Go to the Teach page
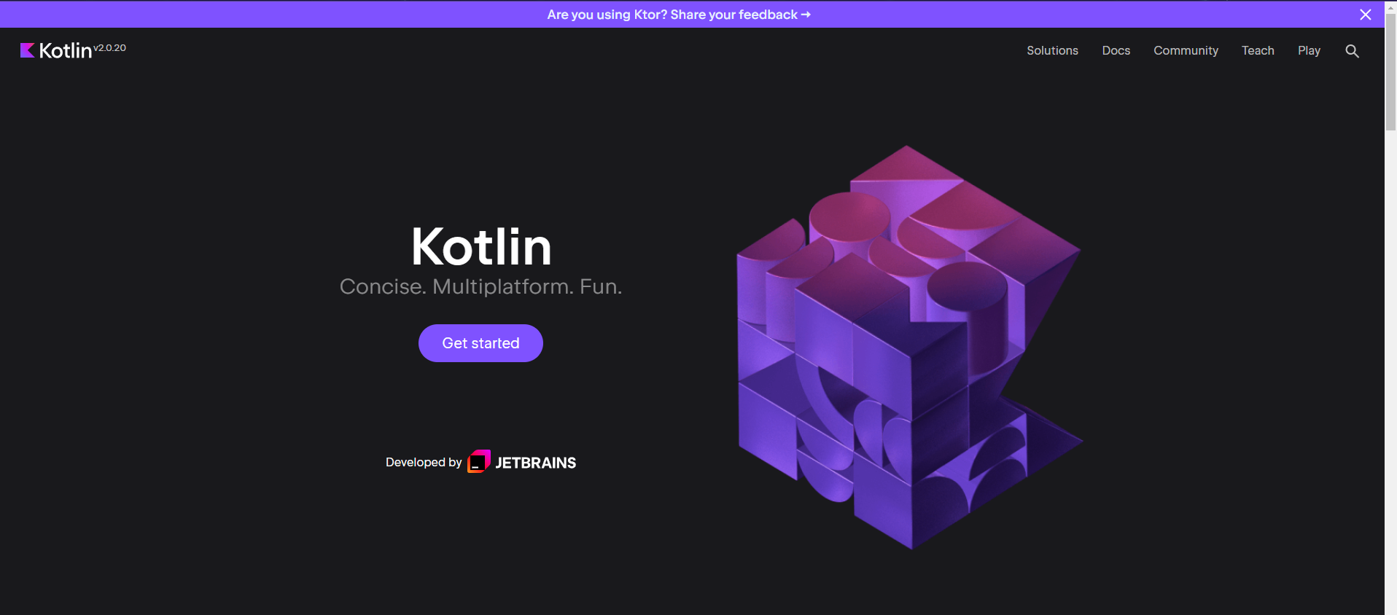Screen dimensions: 1397x615 pos(1258,50)
